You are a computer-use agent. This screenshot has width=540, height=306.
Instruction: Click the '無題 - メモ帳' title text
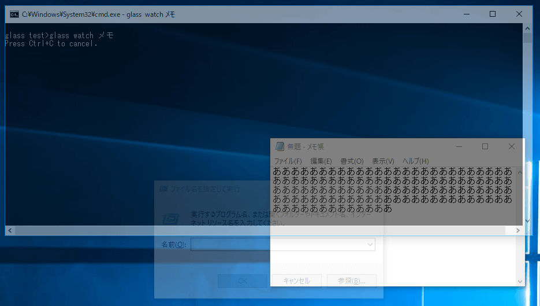tap(306, 146)
